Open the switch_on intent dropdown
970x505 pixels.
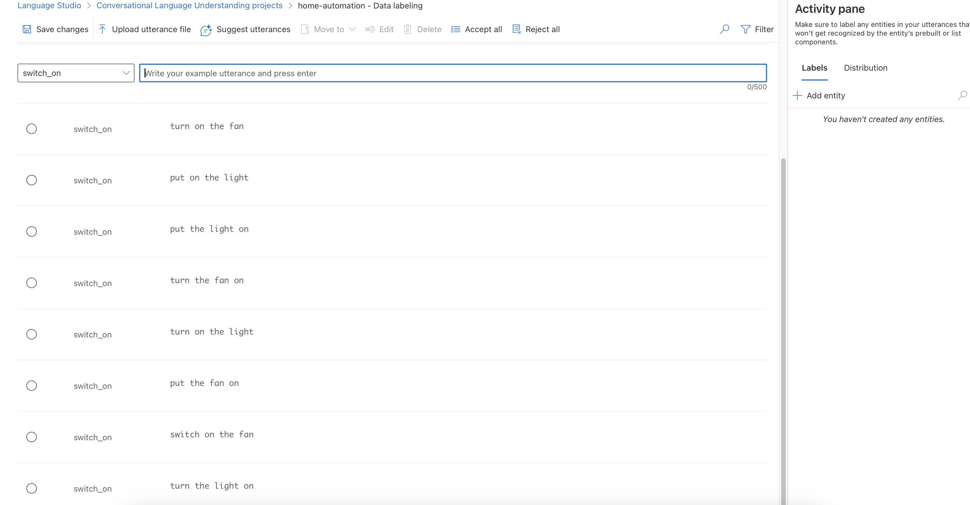tap(76, 73)
